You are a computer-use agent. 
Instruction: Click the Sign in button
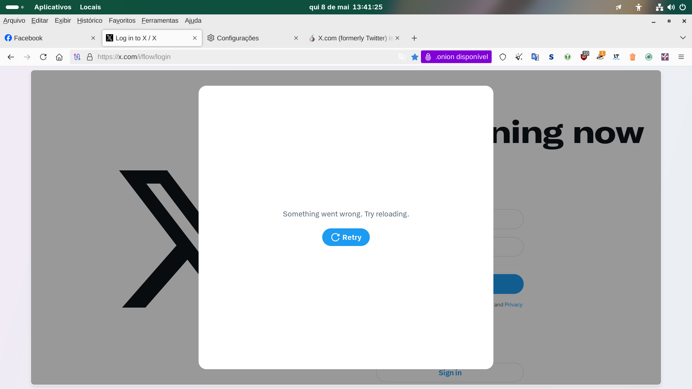pos(450,372)
